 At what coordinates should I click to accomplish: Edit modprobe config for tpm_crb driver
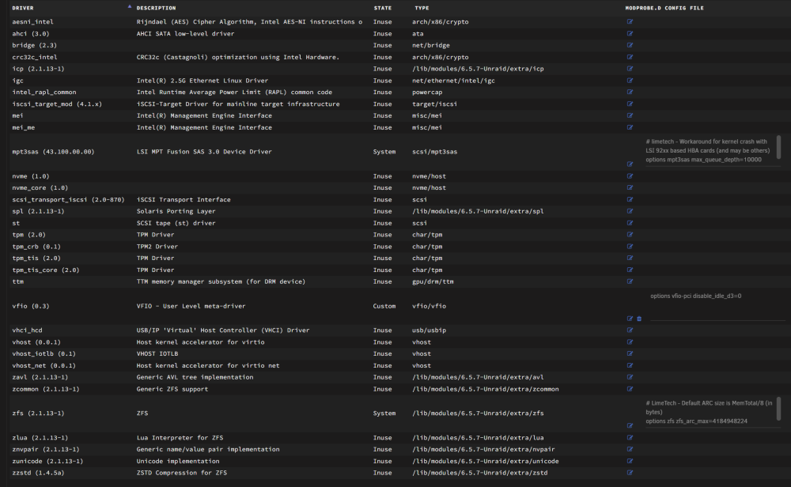tap(630, 247)
